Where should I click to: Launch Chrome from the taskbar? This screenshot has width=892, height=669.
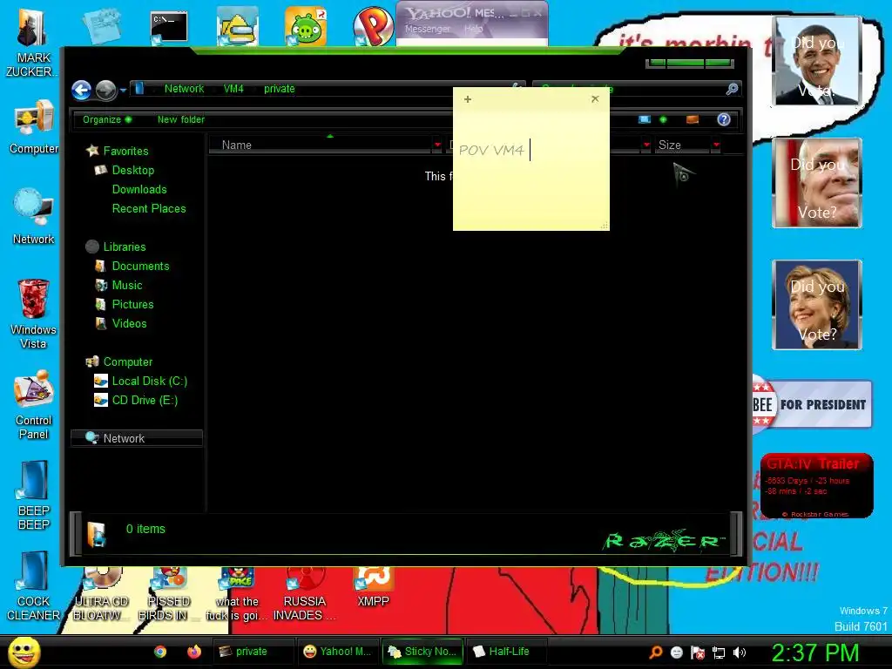(x=160, y=652)
